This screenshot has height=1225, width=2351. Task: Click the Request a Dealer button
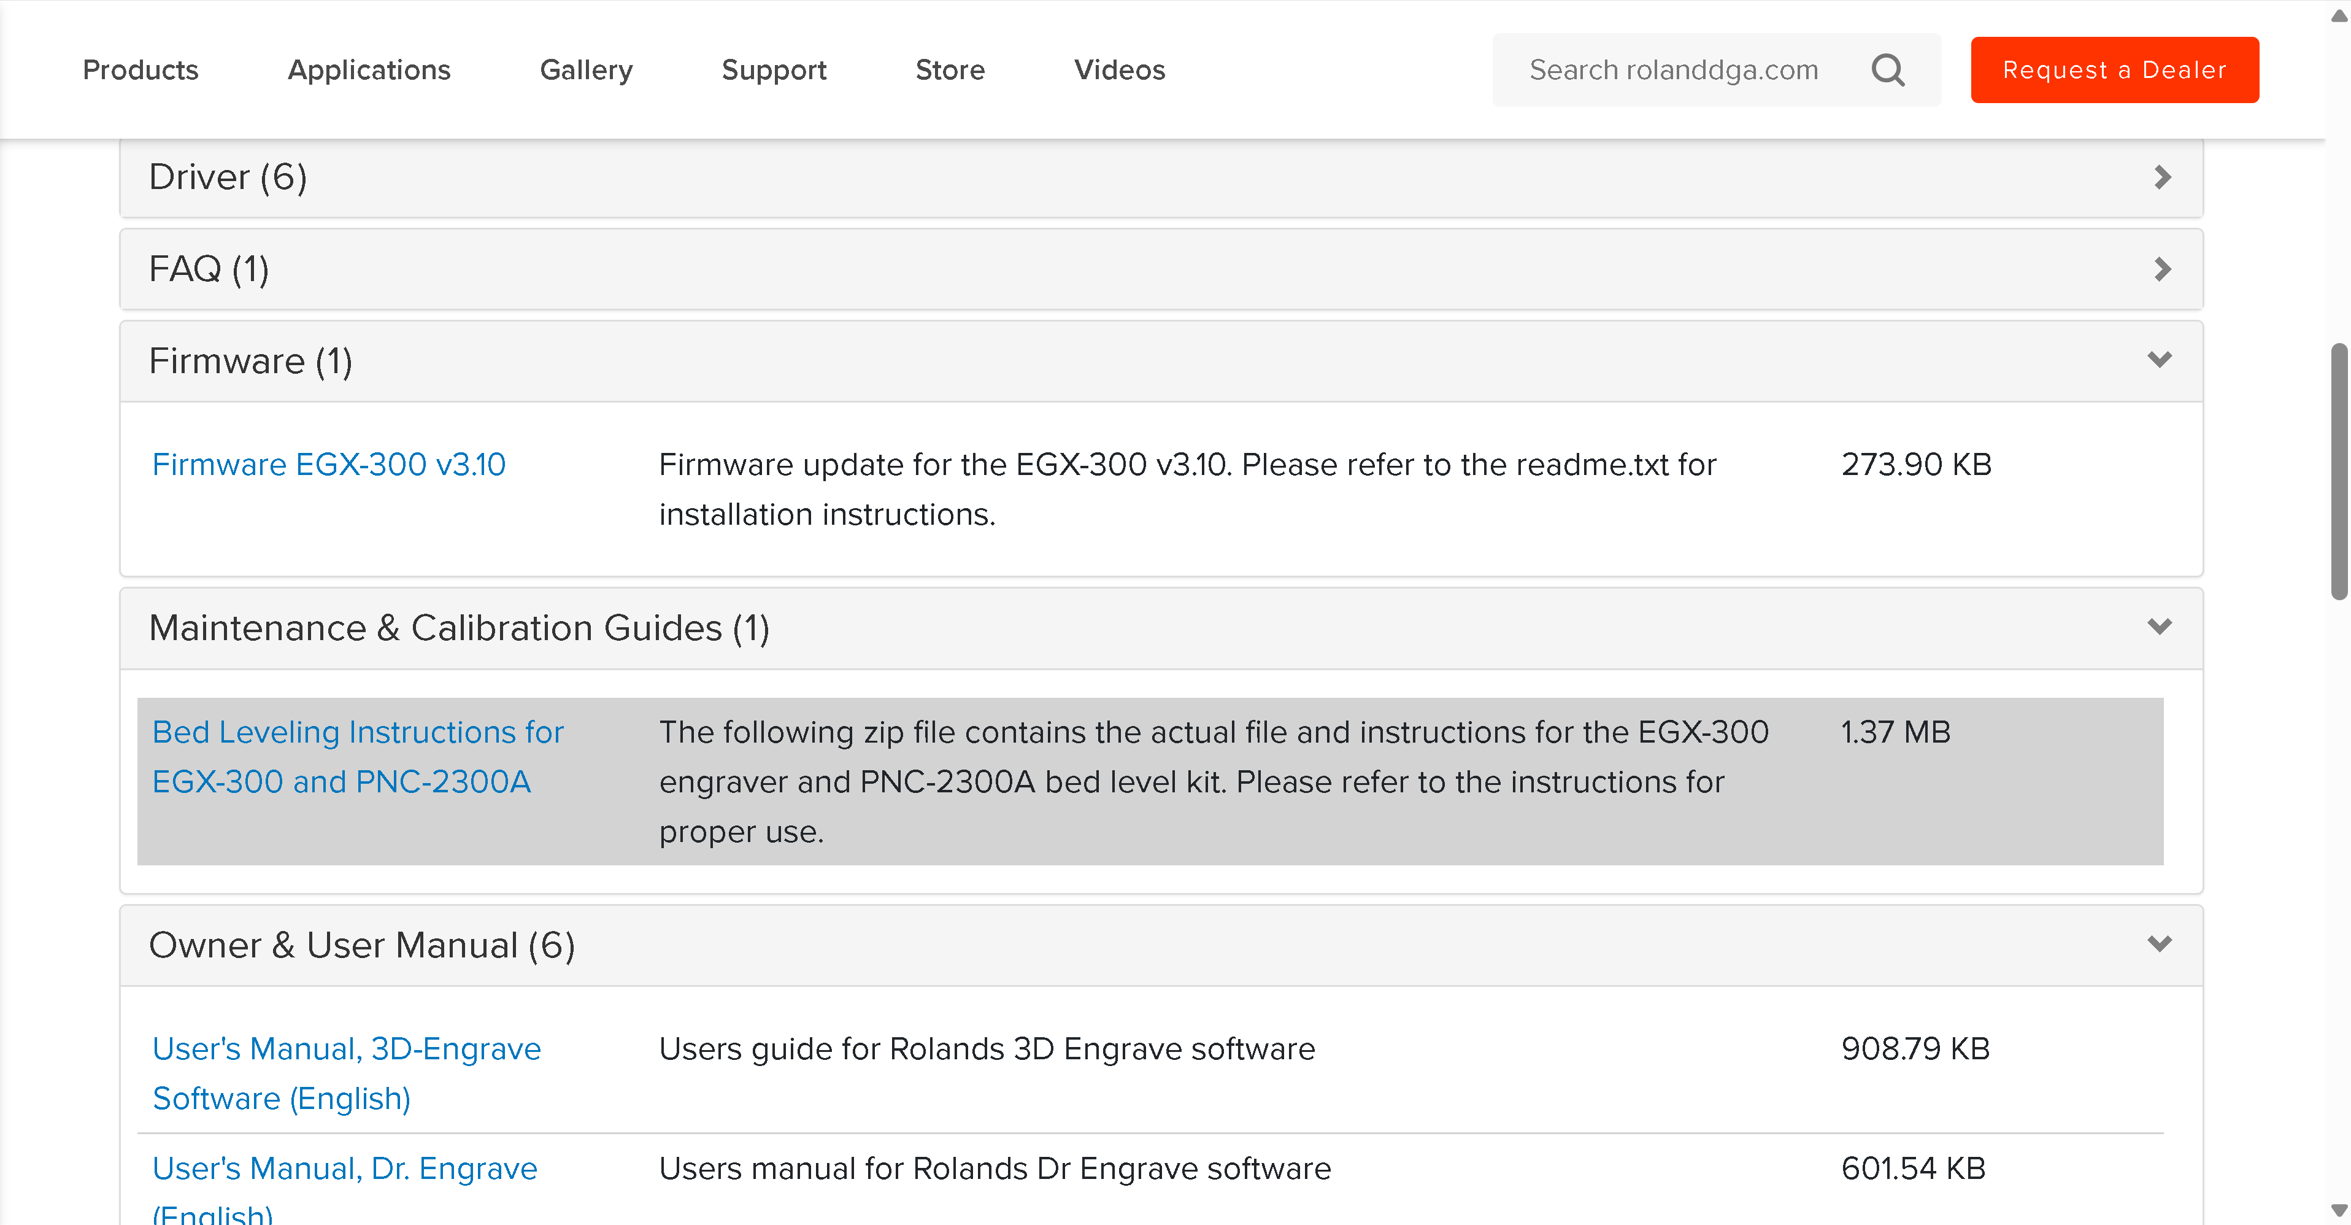point(2115,71)
